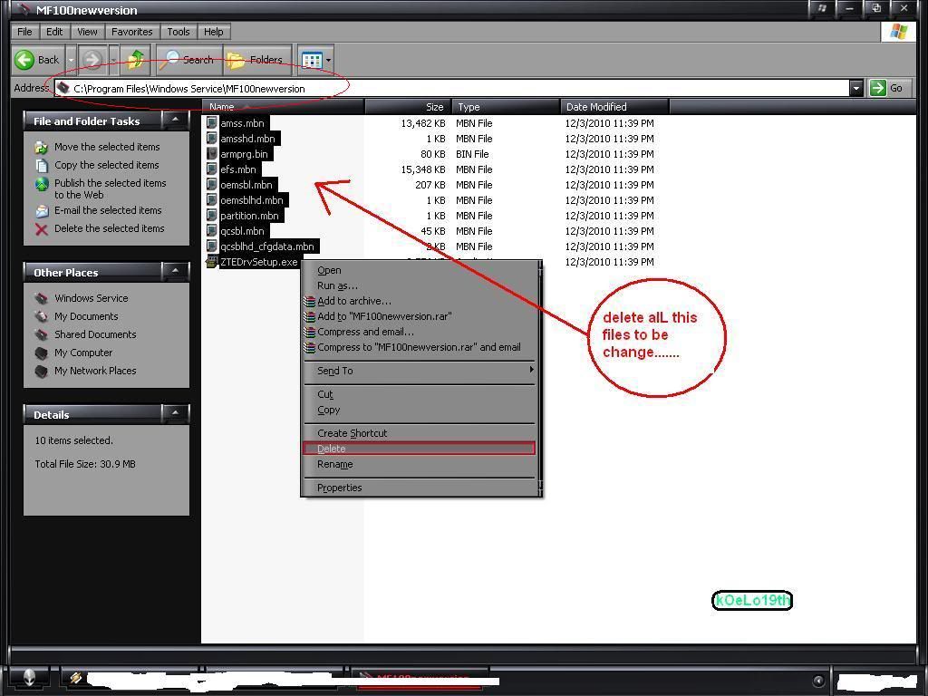Choose Rename in the context menu
The width and height of the screenshot is (928, 696).
pos(420,465)
